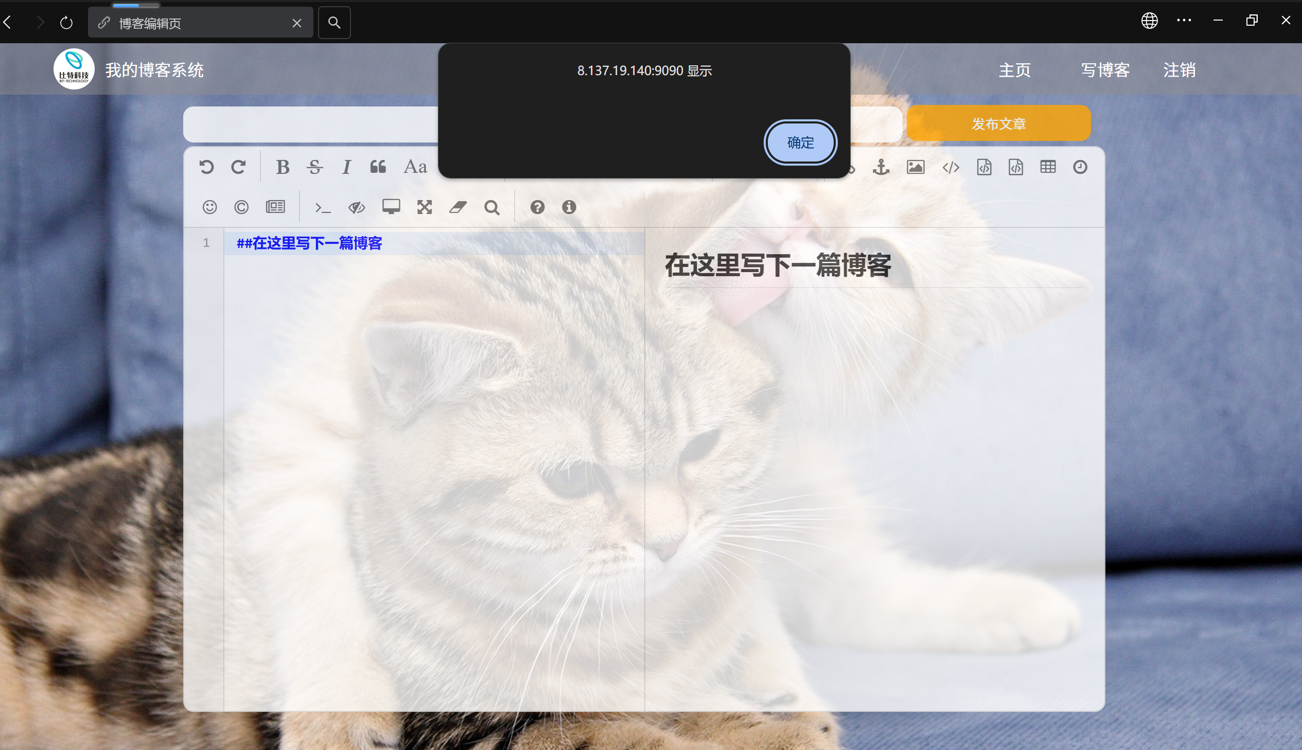Insert image via picture icon
1302x750 pixels.
coord(915,167)
